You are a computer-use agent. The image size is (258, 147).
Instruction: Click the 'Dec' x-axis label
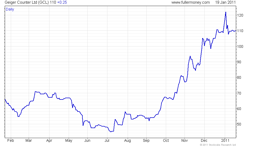point(204,141)
